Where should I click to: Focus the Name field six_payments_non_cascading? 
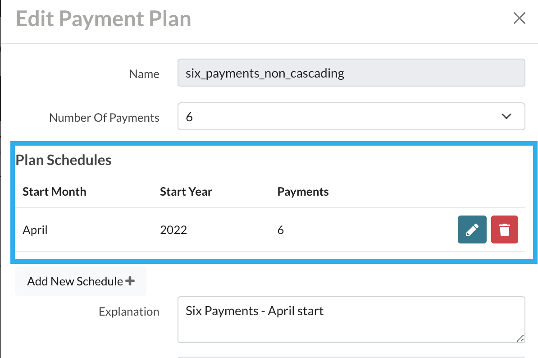click(x=351, y=73)
